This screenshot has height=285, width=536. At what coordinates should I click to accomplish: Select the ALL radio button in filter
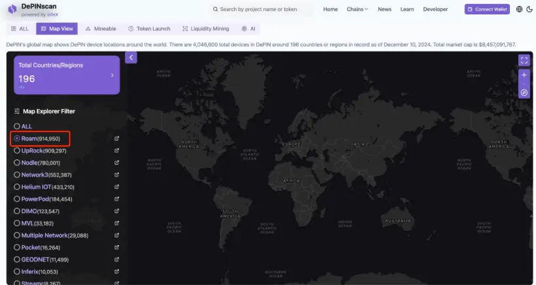[x=18, y=126]
